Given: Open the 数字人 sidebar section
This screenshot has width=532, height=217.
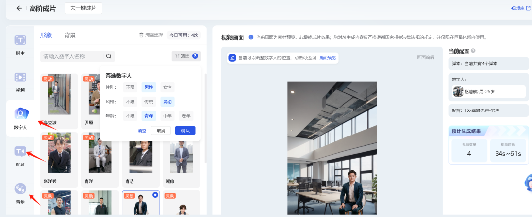Looking at the screenshot, I should [20, 119].
